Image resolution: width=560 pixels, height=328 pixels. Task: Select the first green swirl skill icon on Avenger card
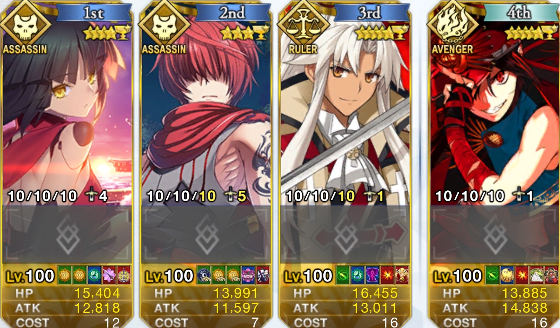492,275
